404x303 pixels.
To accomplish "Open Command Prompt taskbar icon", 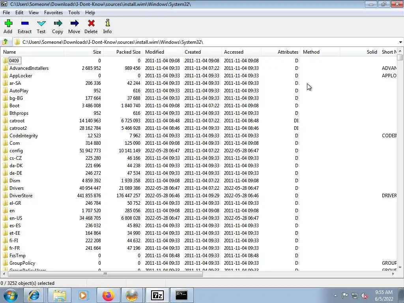I will (x=181, y=295).
